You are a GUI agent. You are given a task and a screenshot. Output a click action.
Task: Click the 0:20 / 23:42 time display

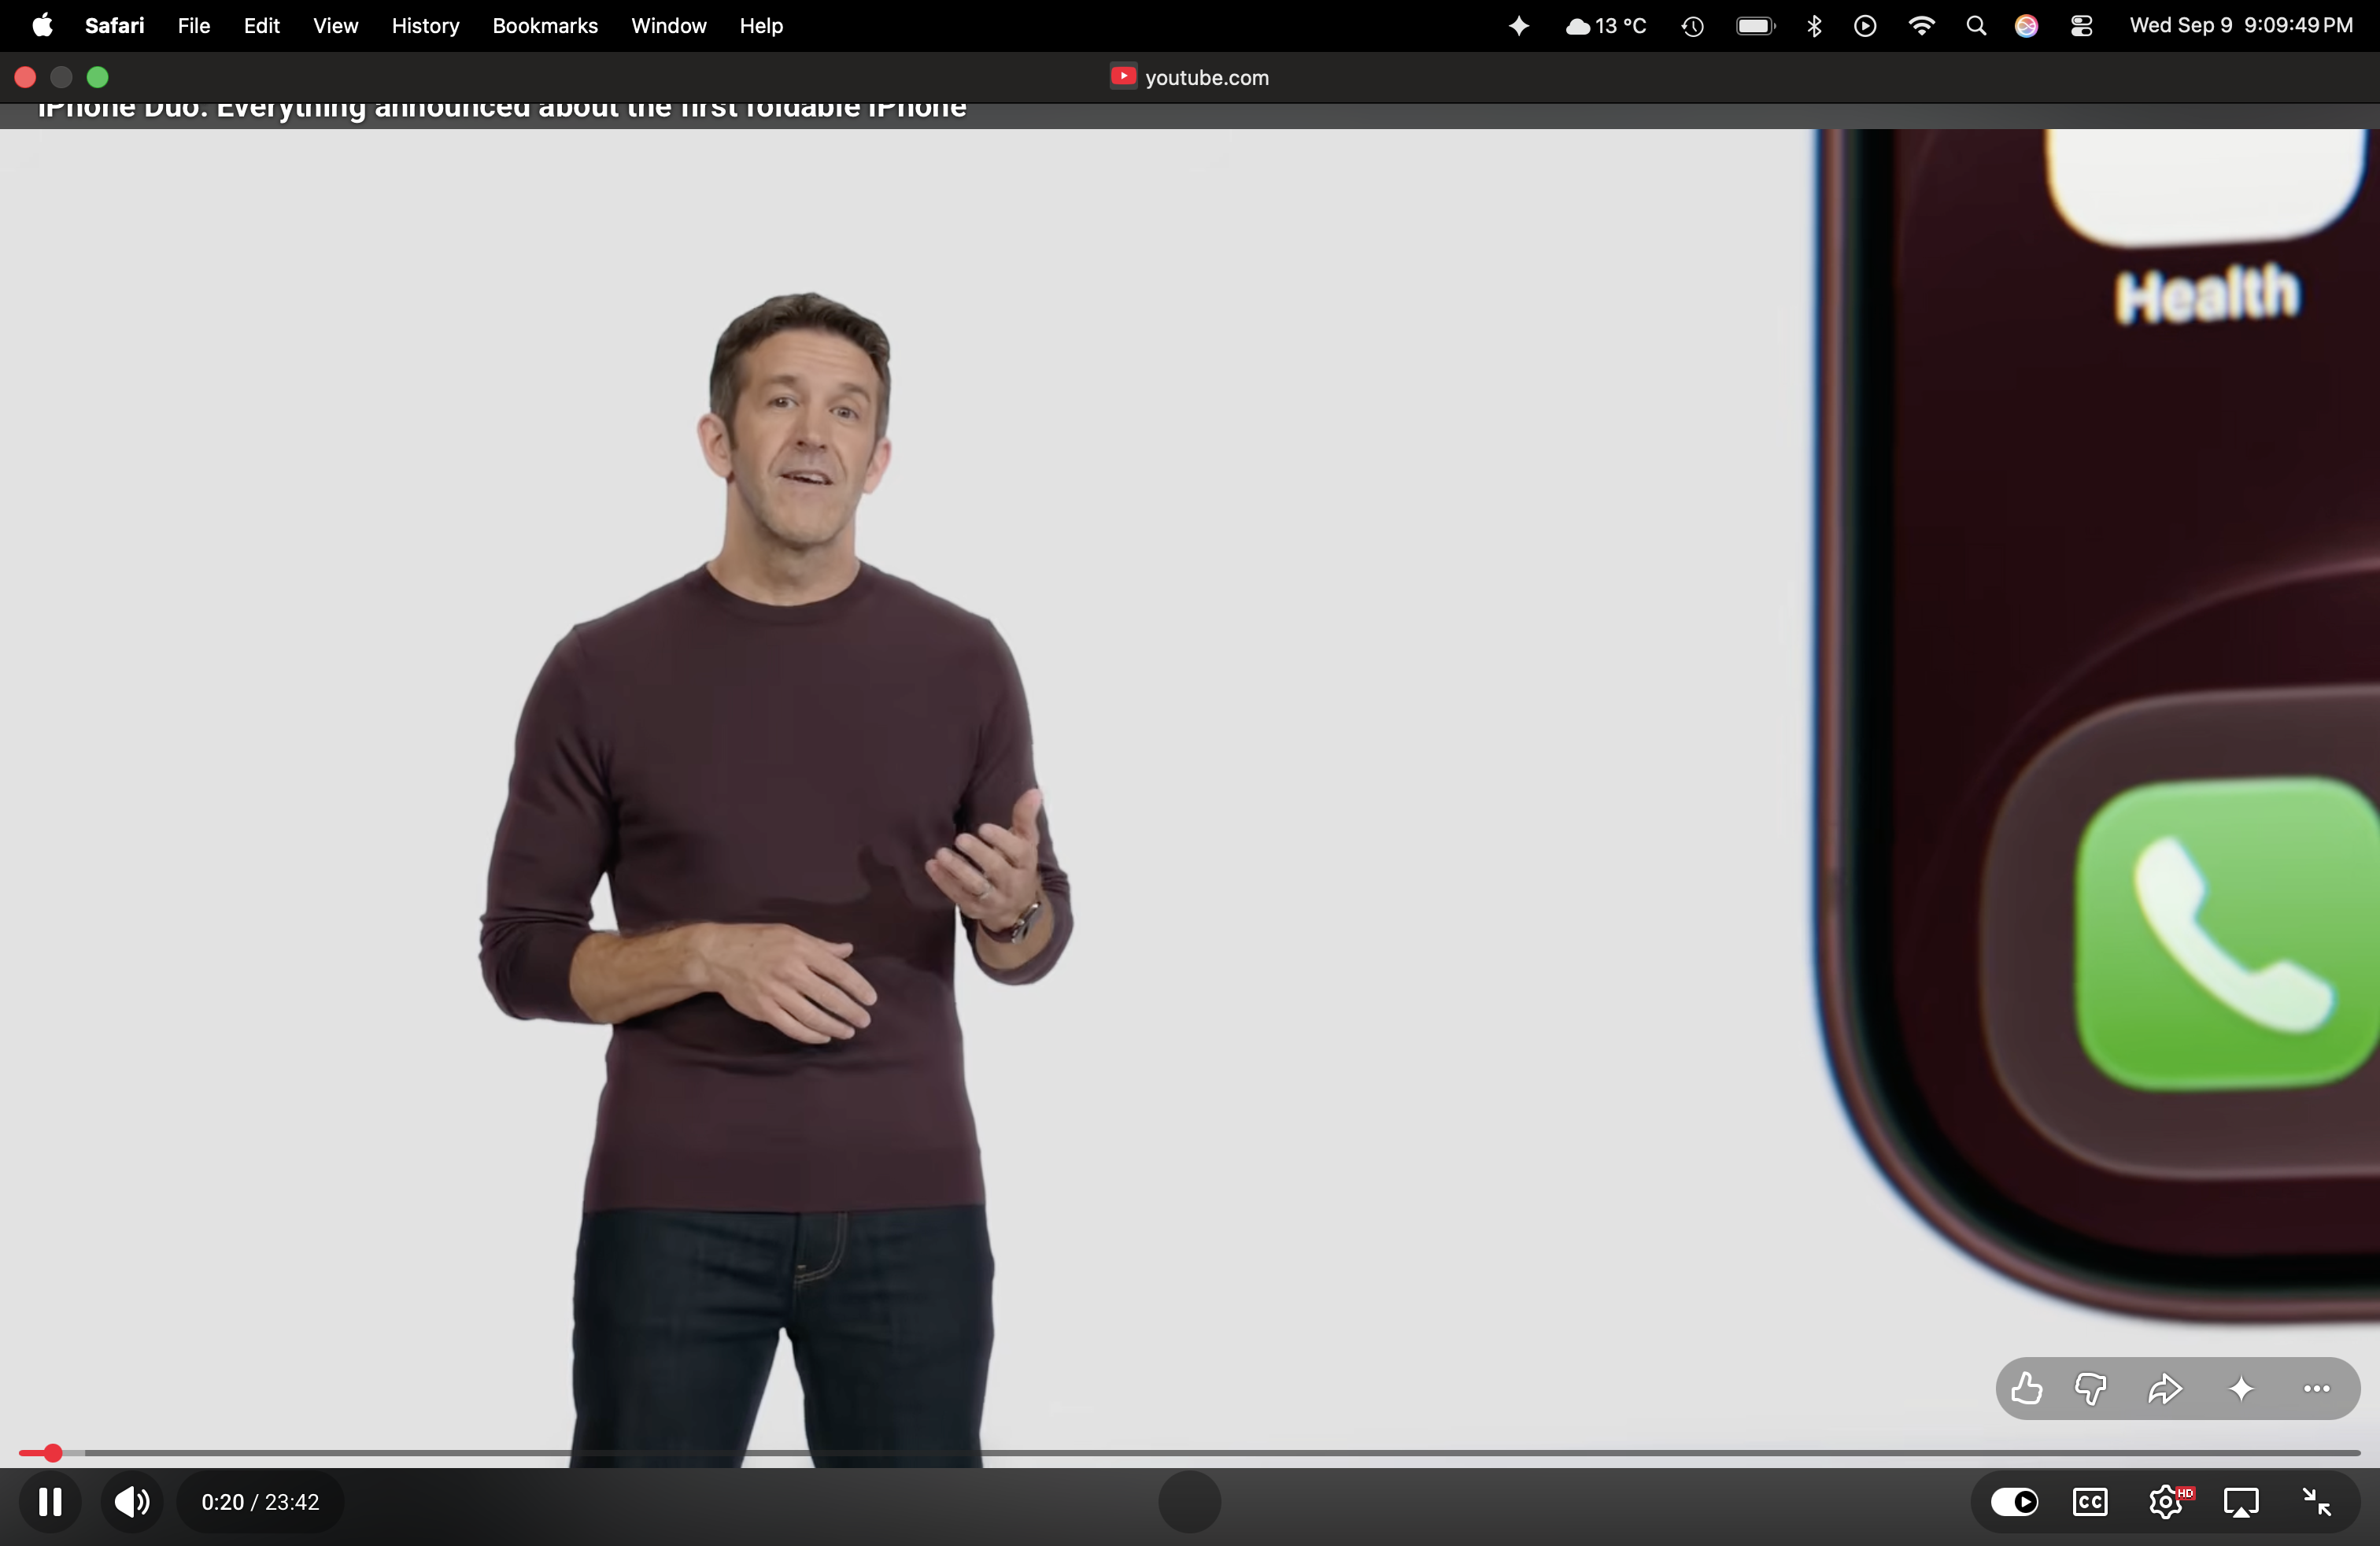[x=261, y=1502]
